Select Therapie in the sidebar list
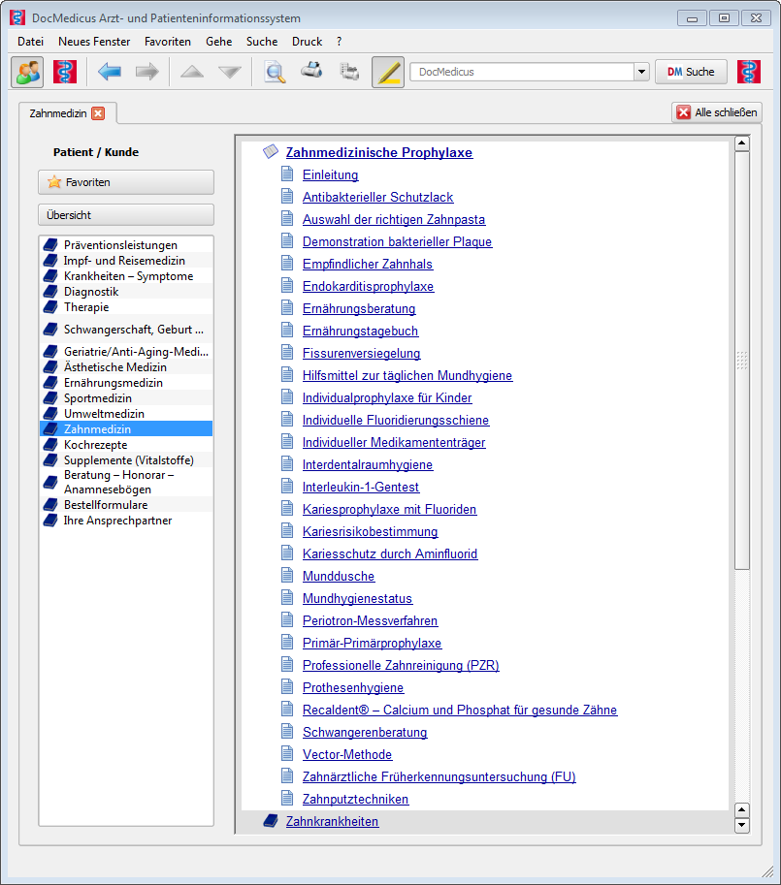This screenshot has width=781, height=885. (x=126, y=307)
